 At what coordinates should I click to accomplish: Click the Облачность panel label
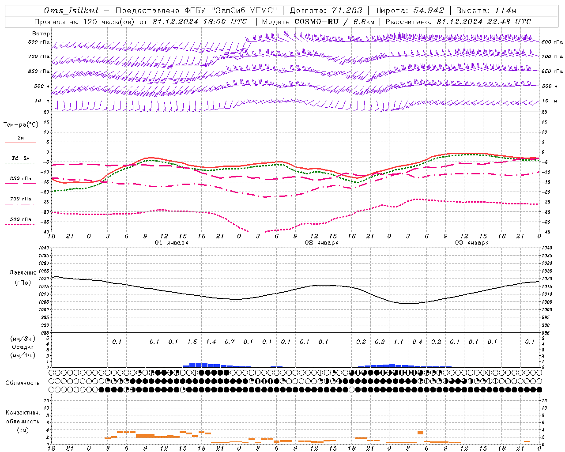(x=23, y=383)
